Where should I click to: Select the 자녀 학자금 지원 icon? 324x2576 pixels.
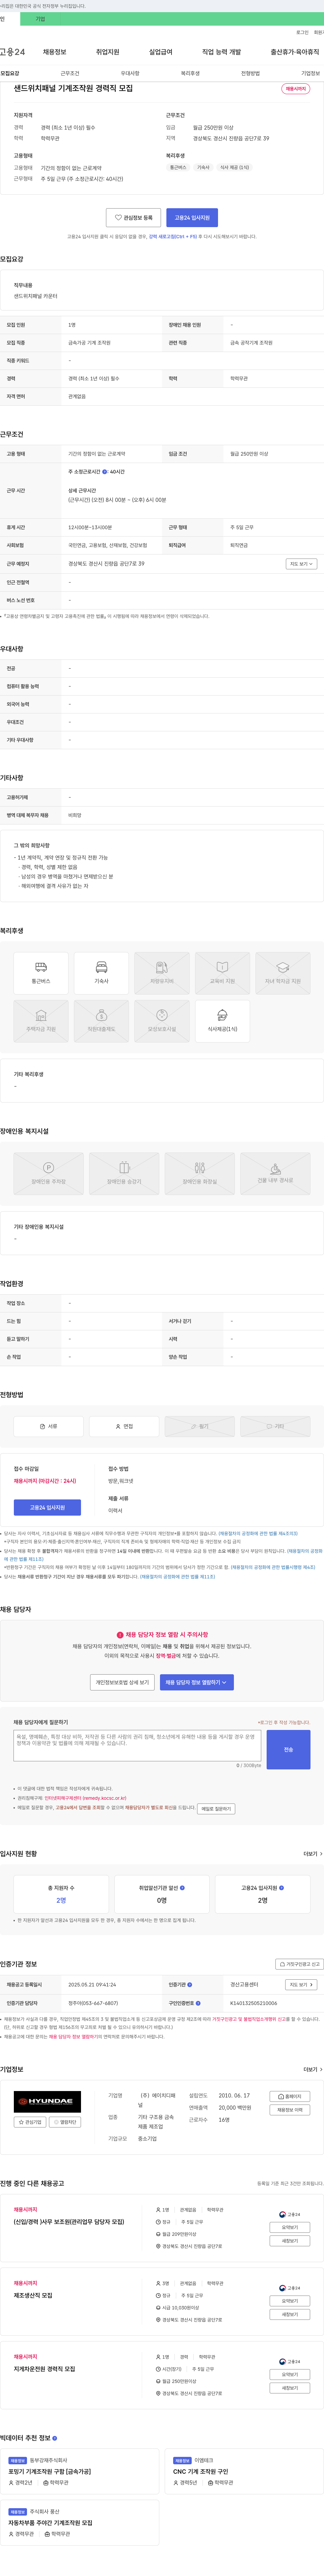(283, 973)
